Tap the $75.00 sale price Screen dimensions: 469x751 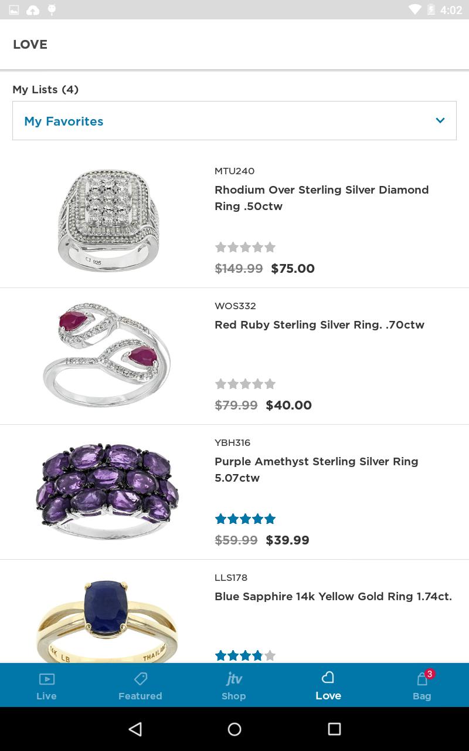coord(293,268)
